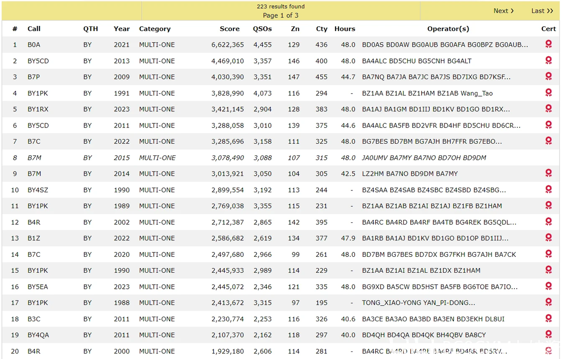This screenshot has width=561, height=359.
Task: Click certificate icon for BY1RX 2023 row
Action: (548, 108)
